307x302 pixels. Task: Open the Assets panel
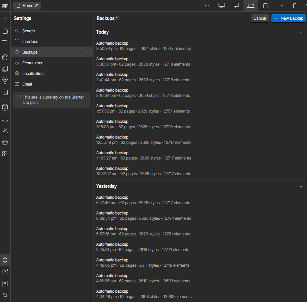click(5, 93)
